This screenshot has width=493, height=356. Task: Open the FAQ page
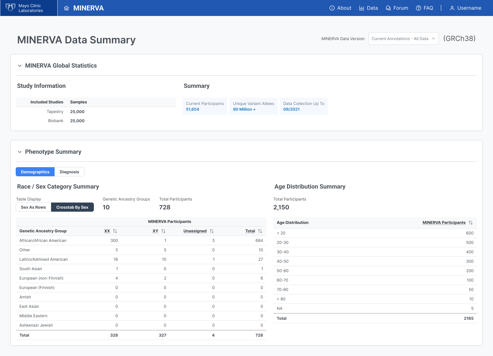point(425,8)
